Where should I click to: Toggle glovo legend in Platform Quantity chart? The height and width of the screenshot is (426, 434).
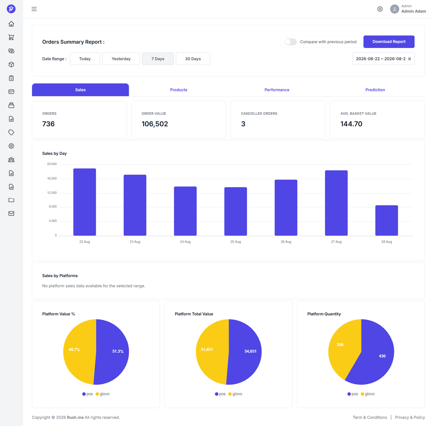click(368, 394)
